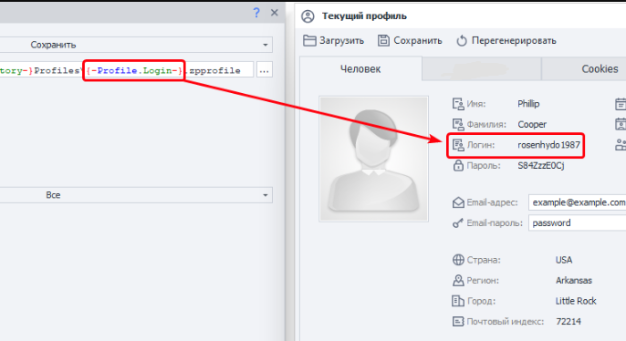Click the Email-пароль input field
The width and height of the screenshot is (626, 341).
coord(578,223)
